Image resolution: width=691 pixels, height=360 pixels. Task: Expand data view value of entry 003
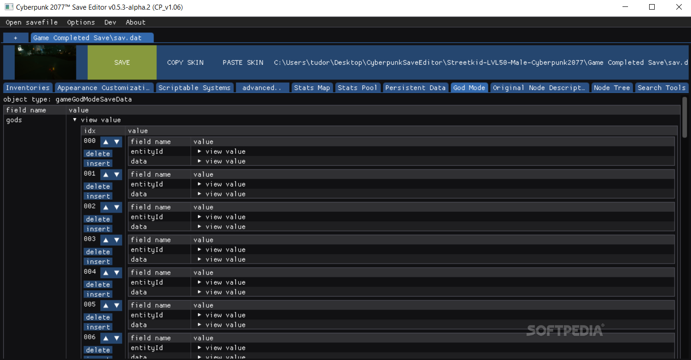(200, 259)
